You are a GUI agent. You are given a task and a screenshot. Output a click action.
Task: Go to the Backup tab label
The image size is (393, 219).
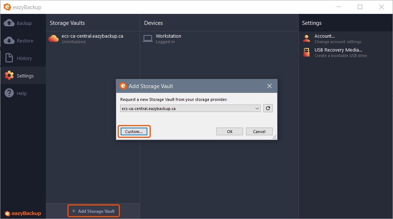pos(24,23)
